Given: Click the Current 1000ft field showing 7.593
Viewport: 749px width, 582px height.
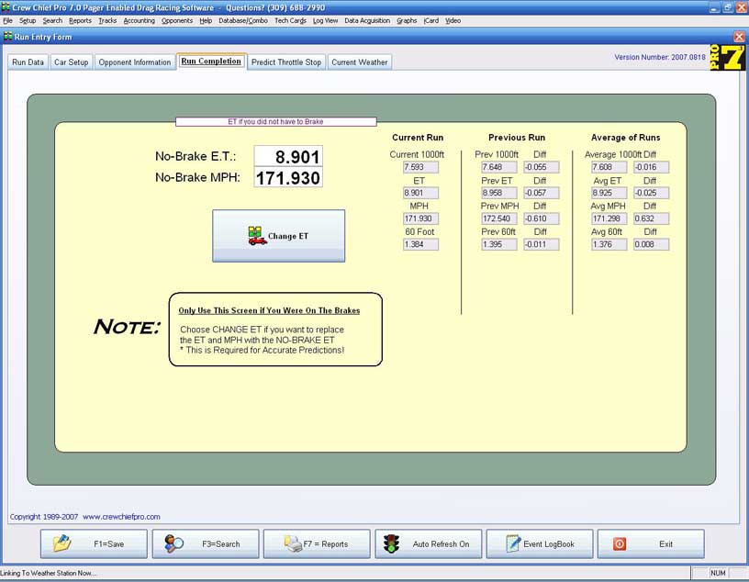Looking at the screenshot, I should click(420, 167).
